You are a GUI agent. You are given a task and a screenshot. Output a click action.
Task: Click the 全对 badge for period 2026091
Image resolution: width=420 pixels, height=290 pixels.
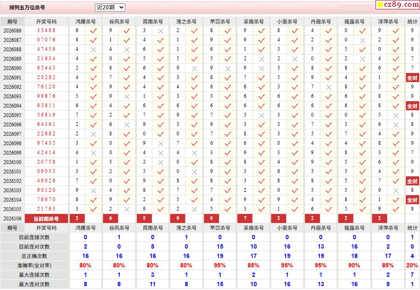pos(412,78)
